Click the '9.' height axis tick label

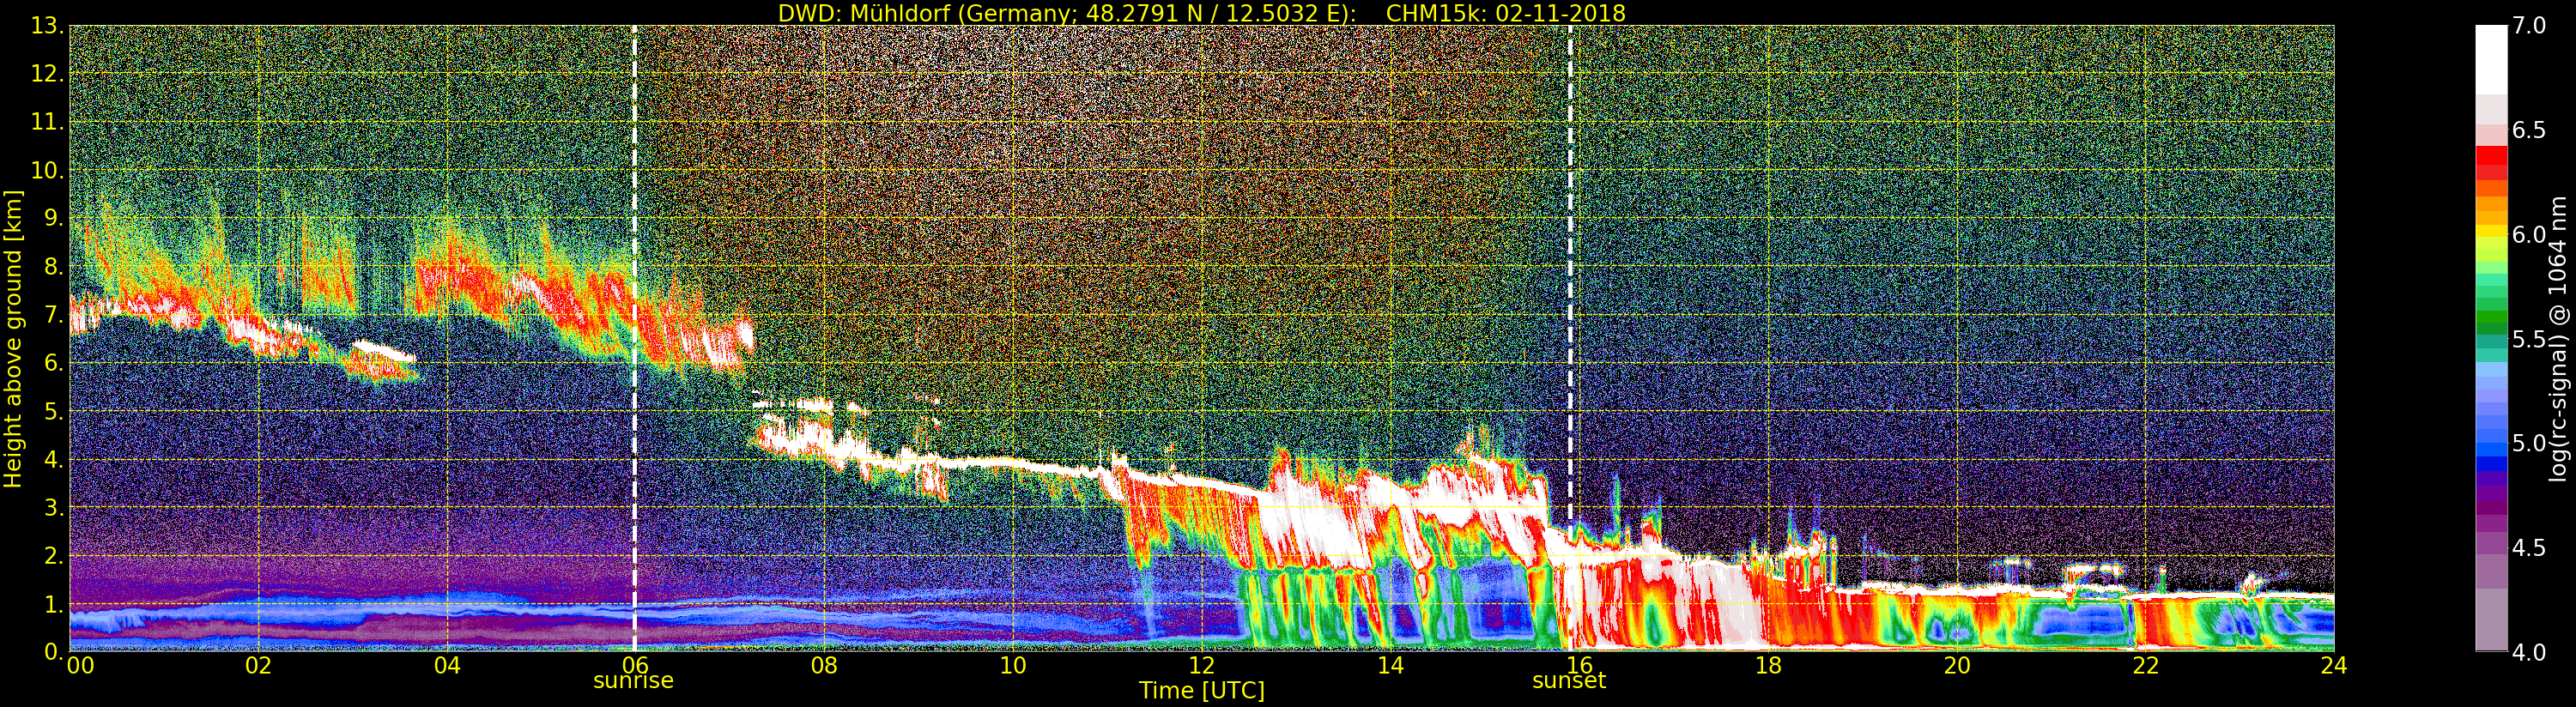point(54,219)
